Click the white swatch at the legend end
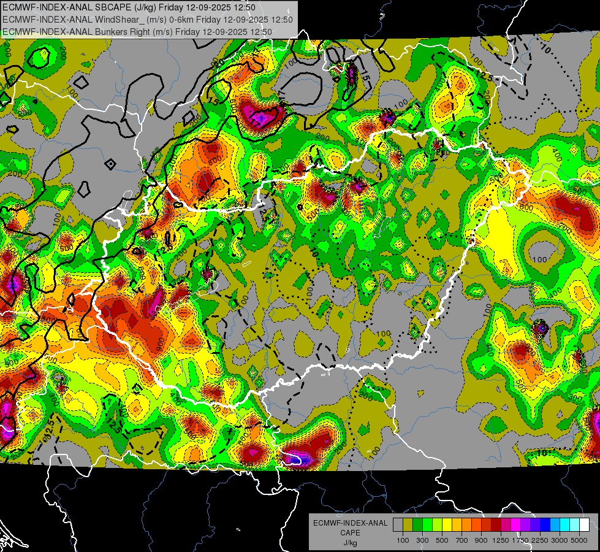Image resolution: width=600 pixels, height=552 pixels. (585, 524)
